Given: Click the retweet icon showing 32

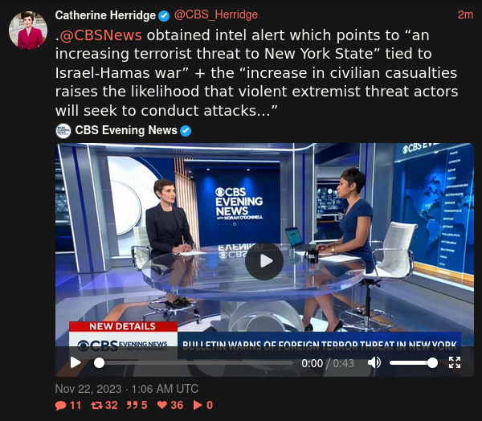Looking at the screenshot, I should tap(97, 405).
